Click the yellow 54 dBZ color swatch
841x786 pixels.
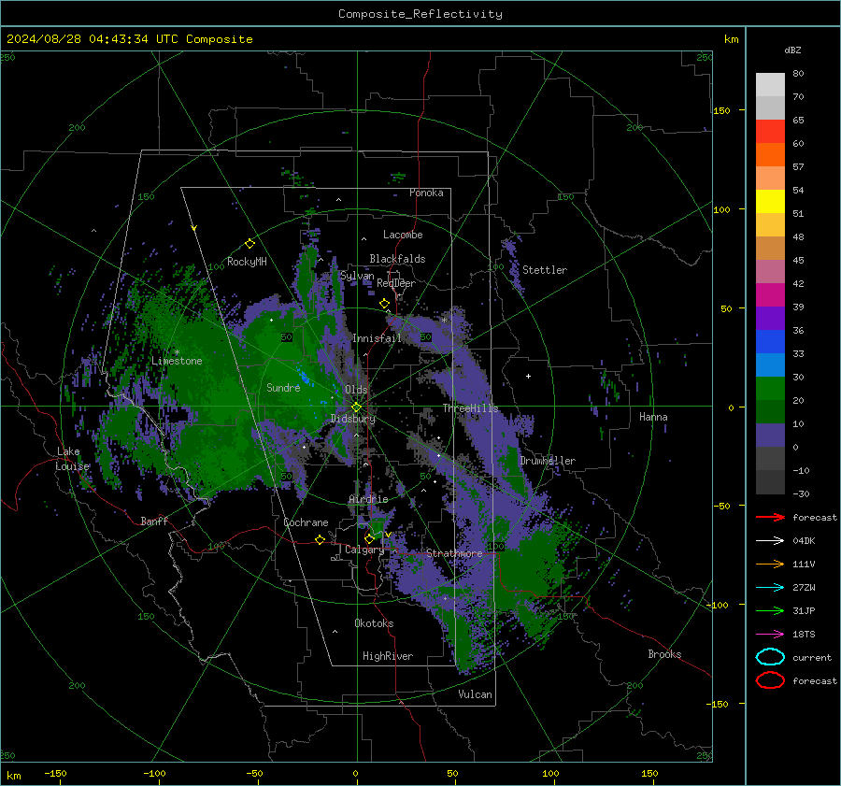click(x=770, y=201)
